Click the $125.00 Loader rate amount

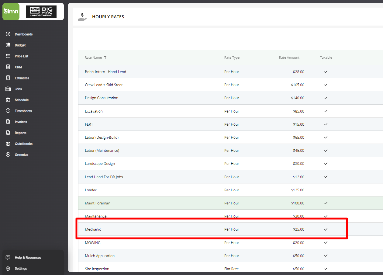coord(298,190)
